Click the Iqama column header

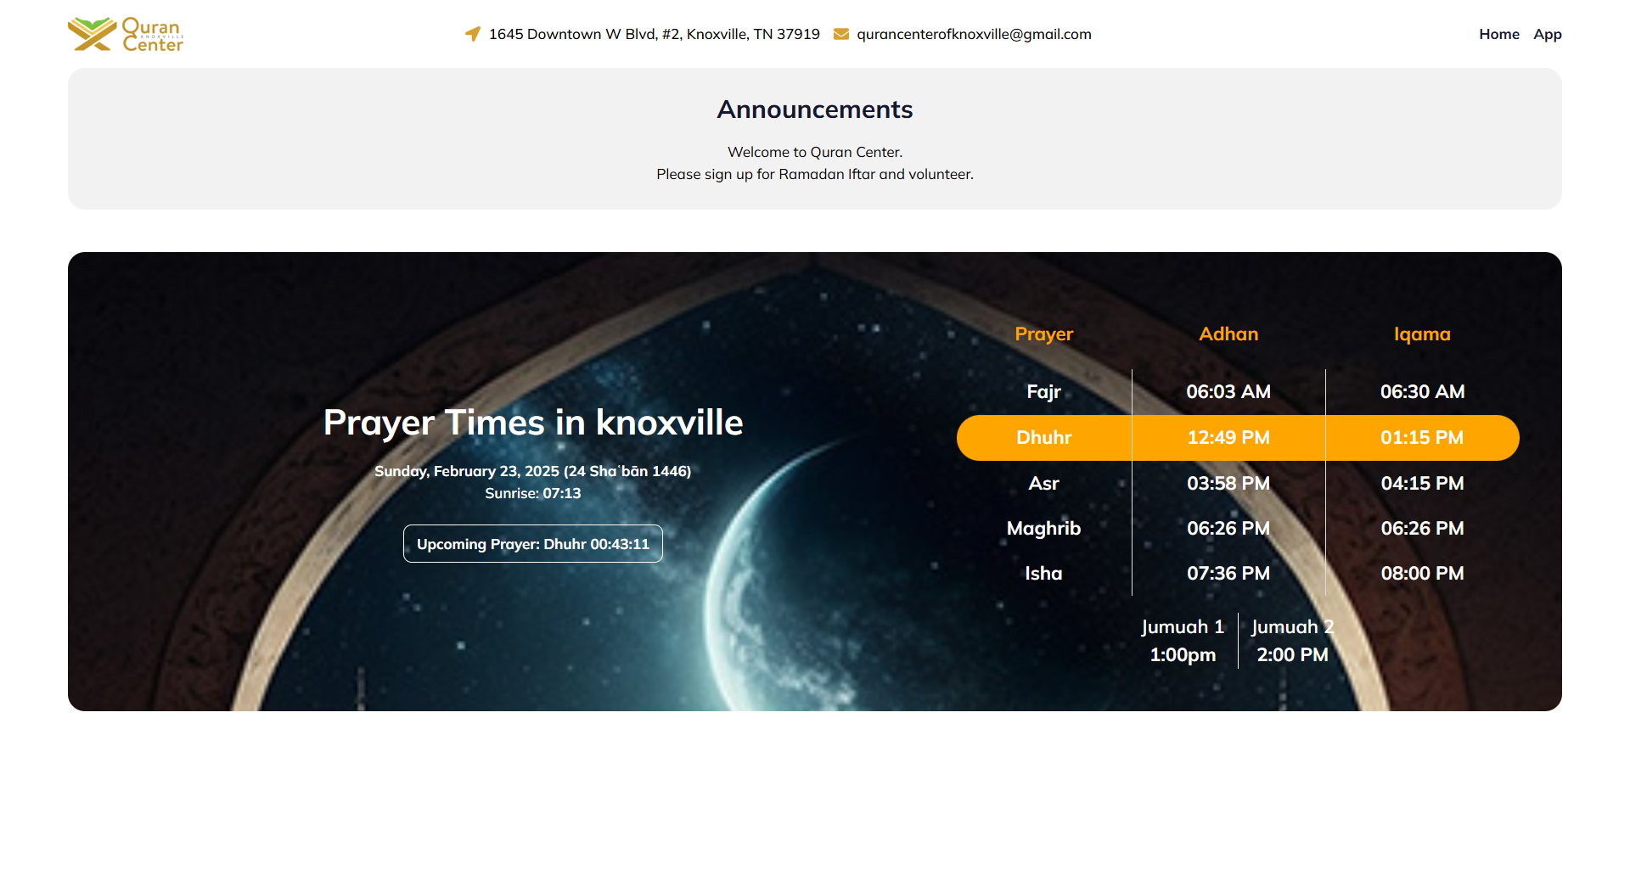[1421, 334]
